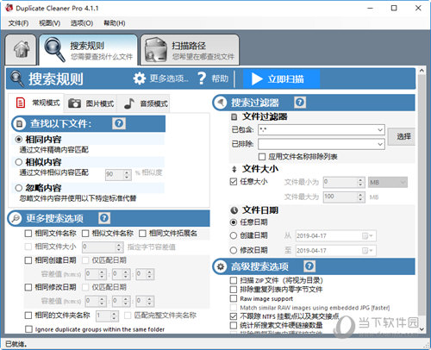Switch to the 扫描路径 tab

[190, 50]
